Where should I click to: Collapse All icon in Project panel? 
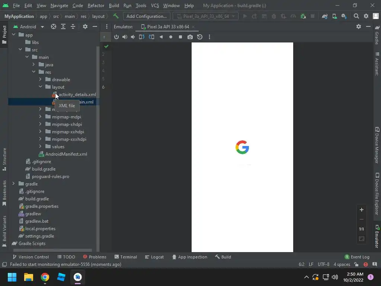73,27
